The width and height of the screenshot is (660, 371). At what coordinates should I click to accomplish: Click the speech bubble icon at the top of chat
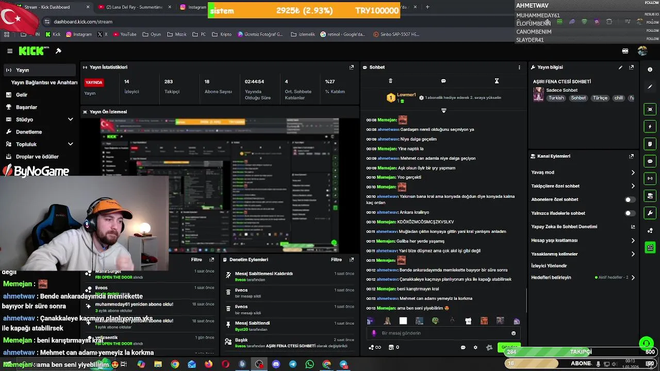coord(443,81)
